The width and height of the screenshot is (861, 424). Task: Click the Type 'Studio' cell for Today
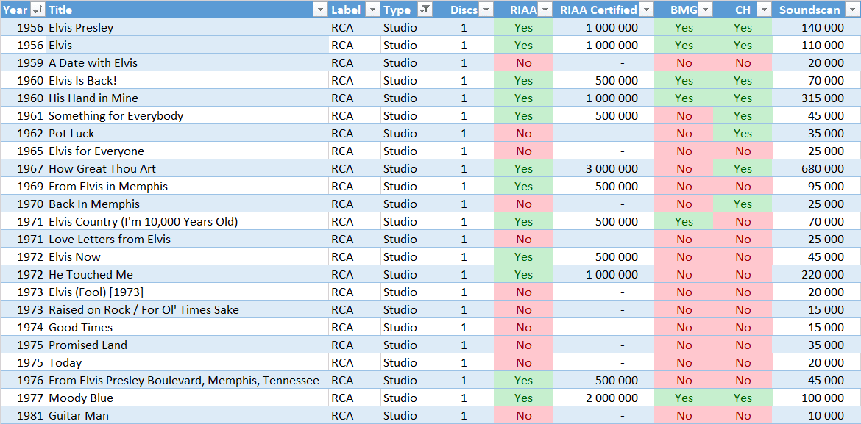(x=407, y=362)
